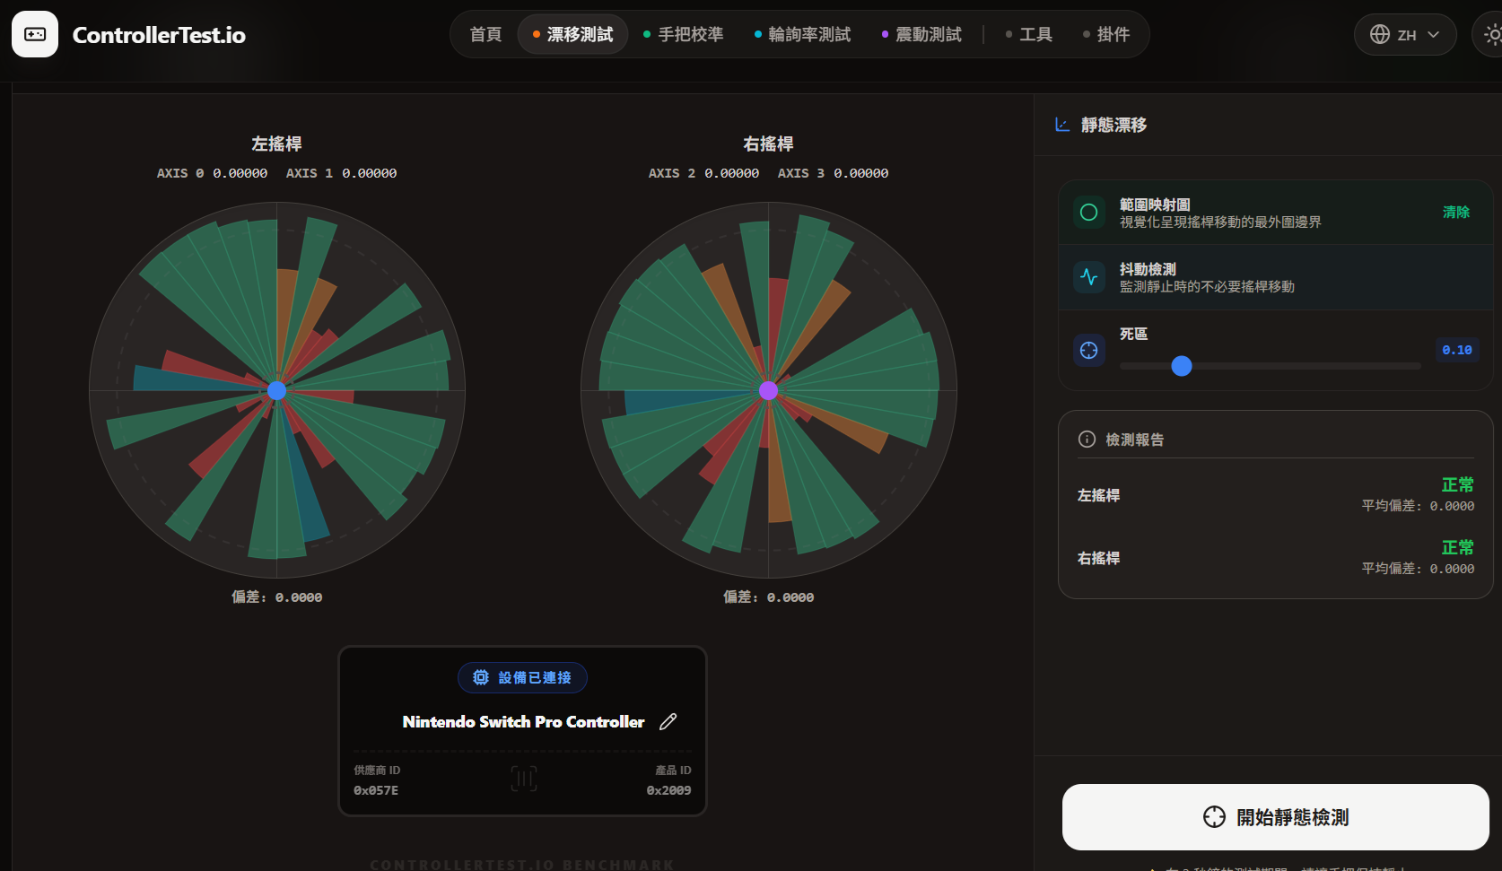Viewport: 1502px width, 871px height.
Task: Click the right stick purple center dot
Action: coord(769,390)
